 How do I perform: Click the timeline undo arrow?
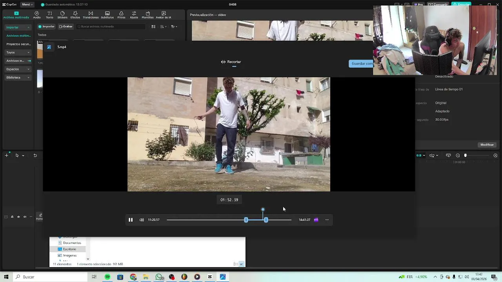coord(35,155)
